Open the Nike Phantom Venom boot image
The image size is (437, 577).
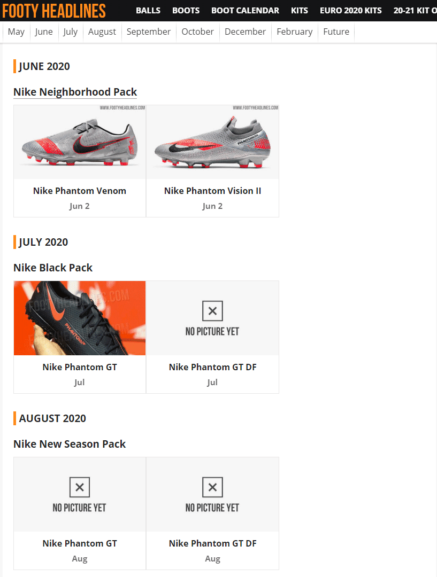pyautogui.click(x=80, y=142)
